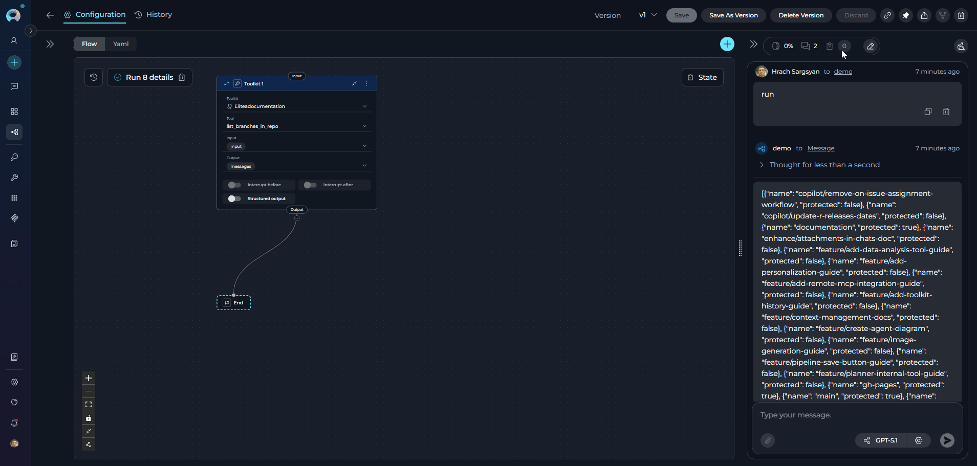Open the demo link in the chat message
977x466 pixels.
[x=843, y=72]
